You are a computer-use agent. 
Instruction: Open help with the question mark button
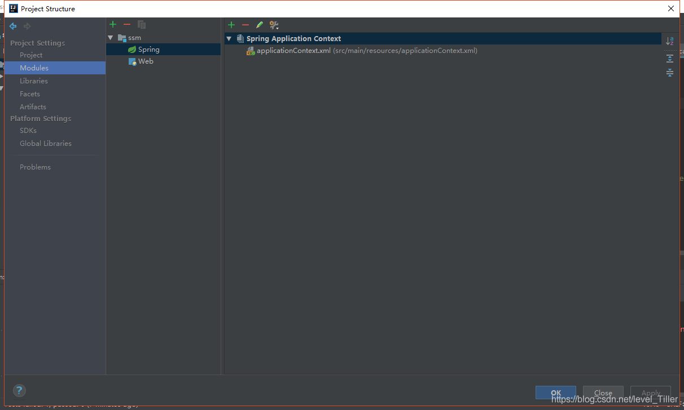tap(19, 390)
